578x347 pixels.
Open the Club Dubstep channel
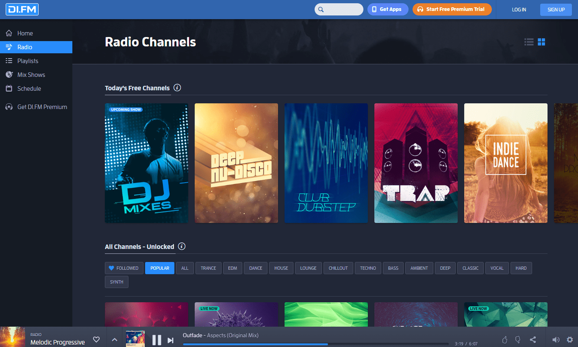326,163
